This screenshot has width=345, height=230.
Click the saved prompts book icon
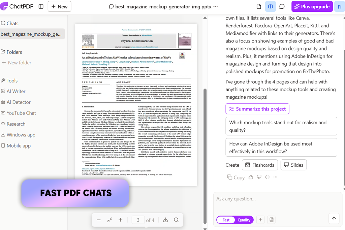pos(272,220)
